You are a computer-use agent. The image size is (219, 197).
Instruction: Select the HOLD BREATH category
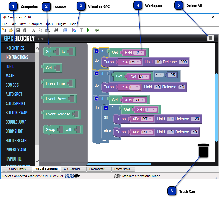(18, 140)
